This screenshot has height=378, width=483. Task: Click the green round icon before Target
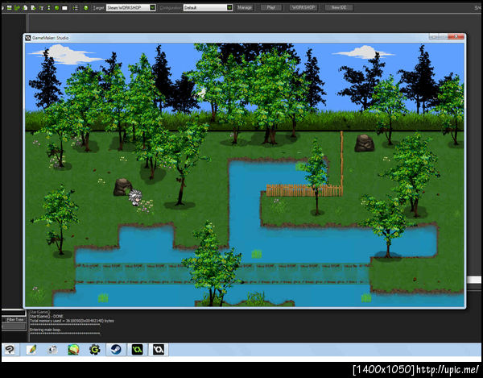[85, 7]
